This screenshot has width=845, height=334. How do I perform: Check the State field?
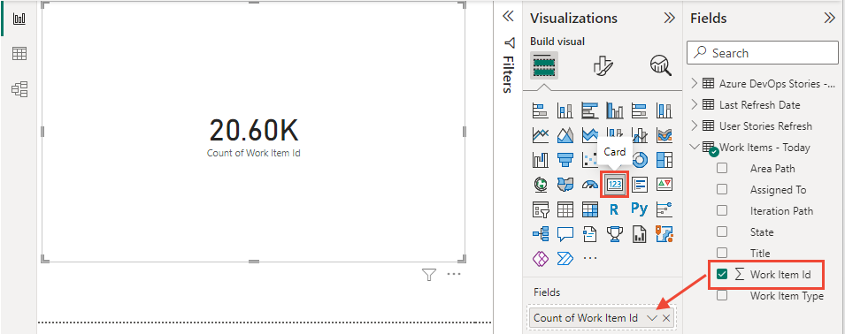point(722,232)
